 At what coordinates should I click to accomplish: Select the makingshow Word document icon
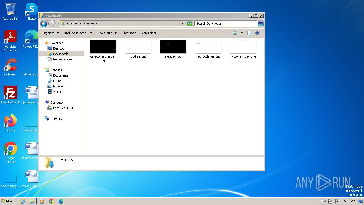(x=31, y=179)
